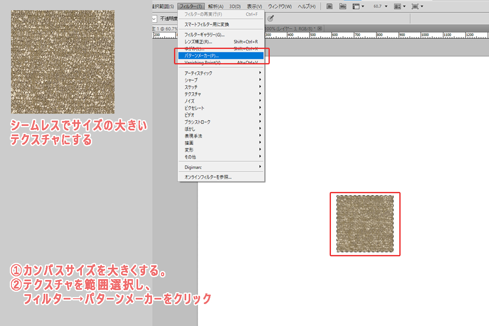Click オンラインフィルターを参照 entry

[x=220, y=177]
